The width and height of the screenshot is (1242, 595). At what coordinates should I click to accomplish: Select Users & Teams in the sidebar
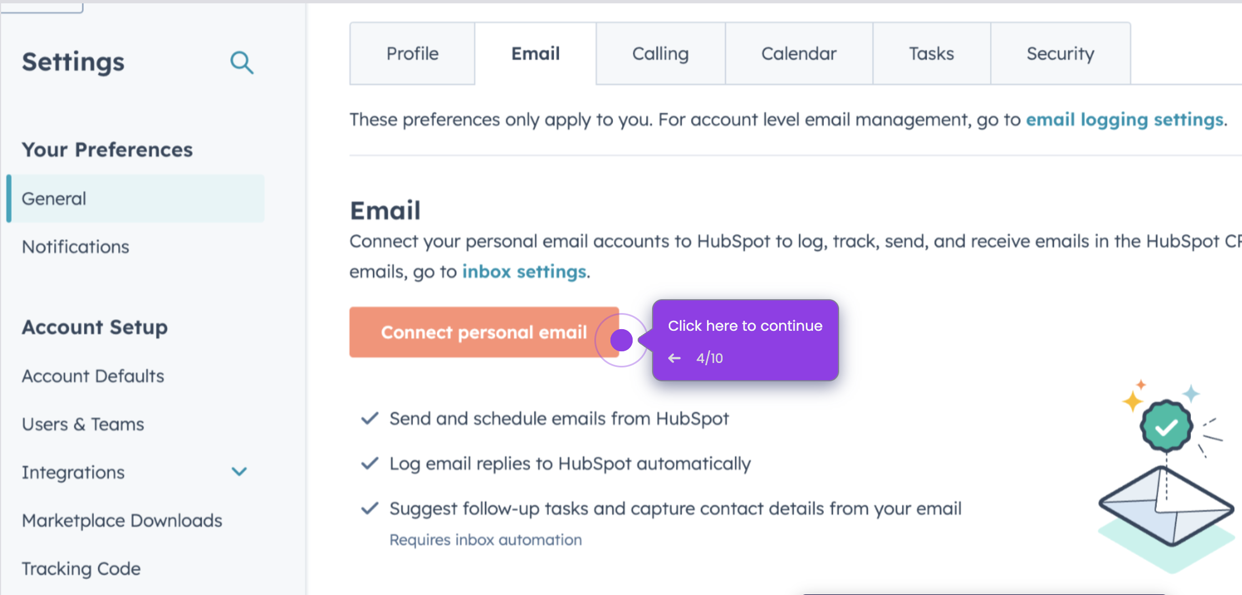pyautogui.click(x=82, y=423)
